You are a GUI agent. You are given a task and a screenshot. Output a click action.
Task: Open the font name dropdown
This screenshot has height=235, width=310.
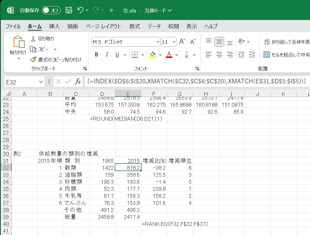coord(158,42)
